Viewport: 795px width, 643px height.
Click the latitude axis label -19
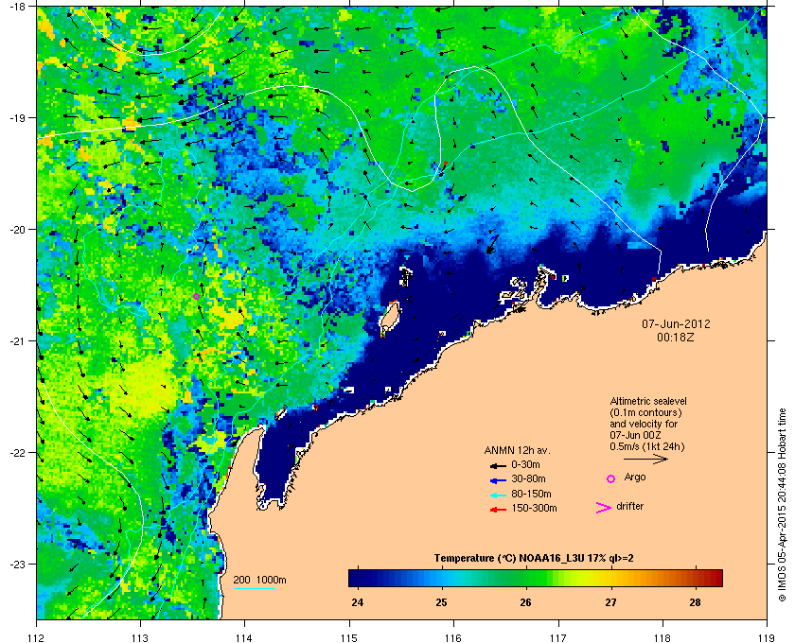pyautogui.click(x=19, y=118)
